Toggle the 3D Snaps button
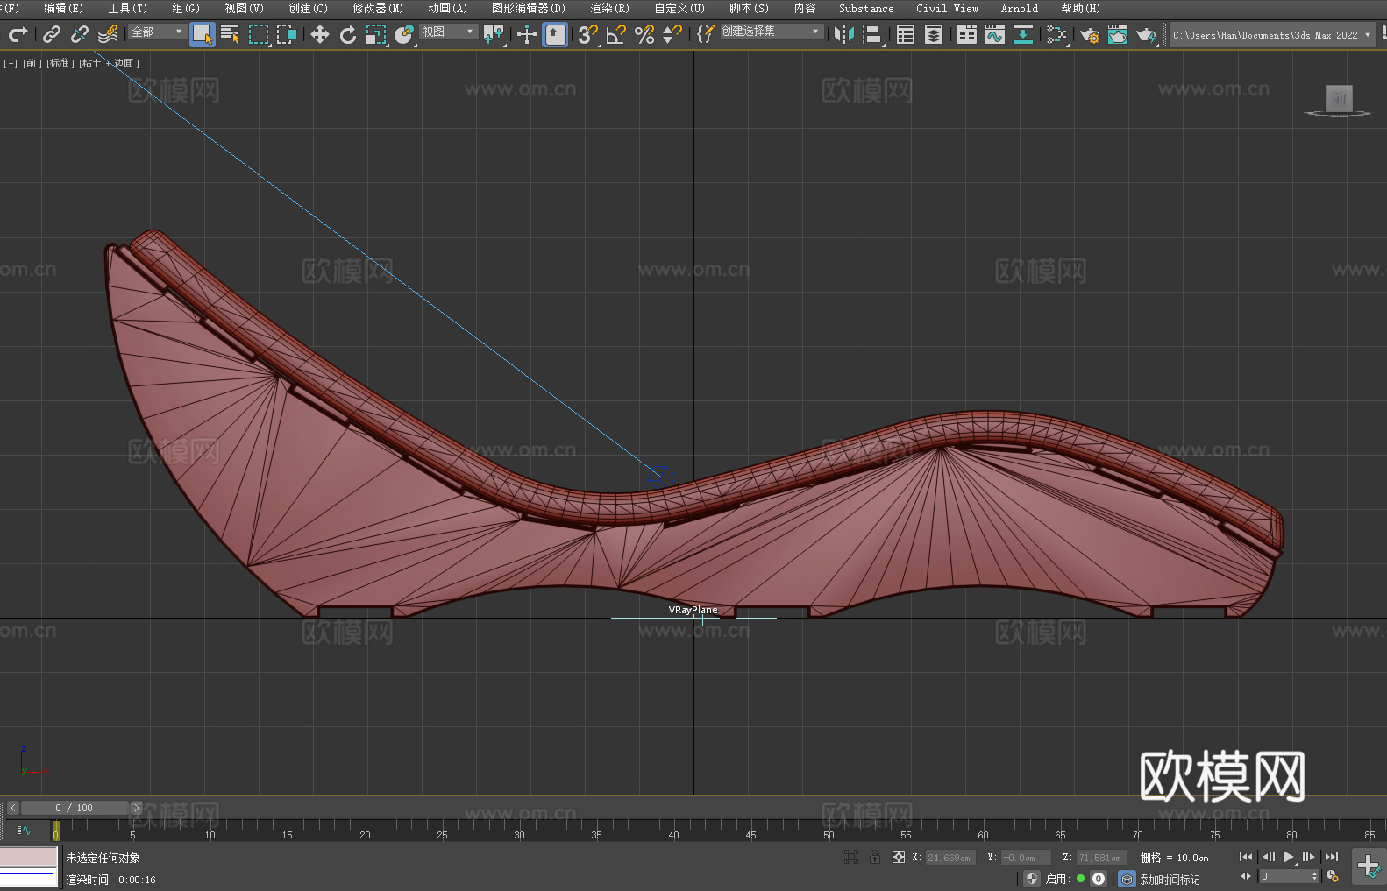 click(x=588, y=34)
